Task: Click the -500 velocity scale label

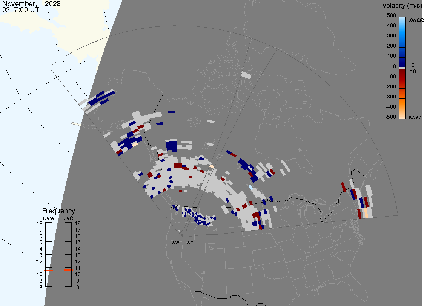Action: [390, 117]
